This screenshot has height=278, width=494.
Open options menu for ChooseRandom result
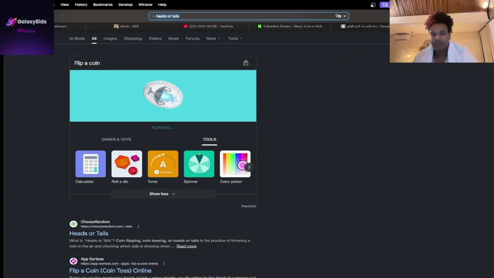138,226
